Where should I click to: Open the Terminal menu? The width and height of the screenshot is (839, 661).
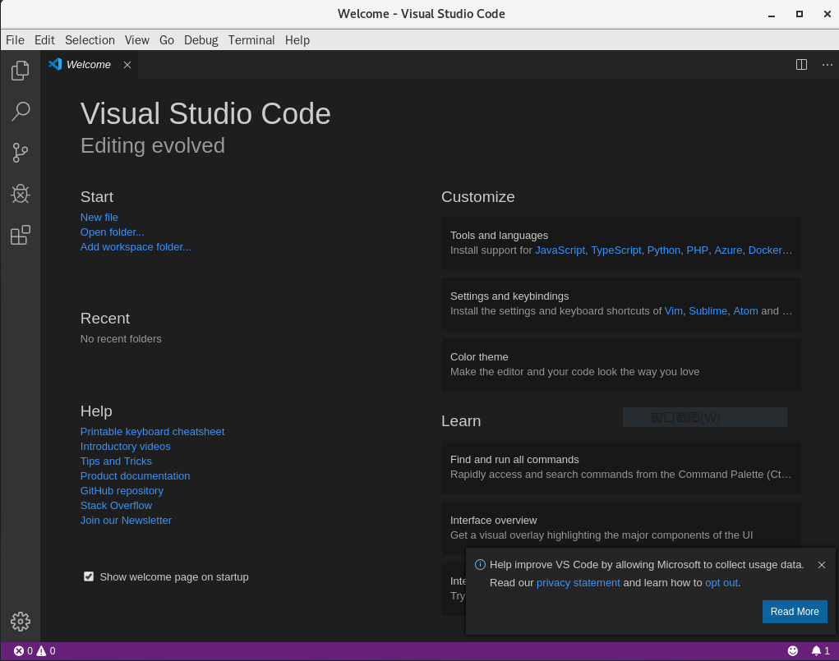tap(251, 40)
